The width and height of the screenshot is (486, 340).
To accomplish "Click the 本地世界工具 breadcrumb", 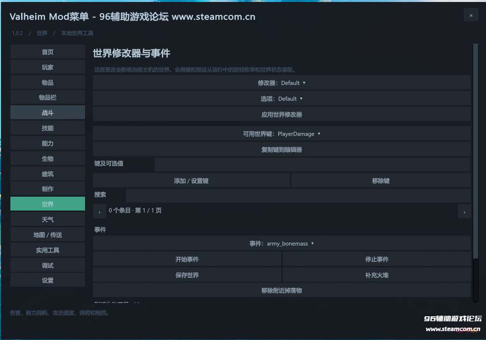I will tap(77, 33).
